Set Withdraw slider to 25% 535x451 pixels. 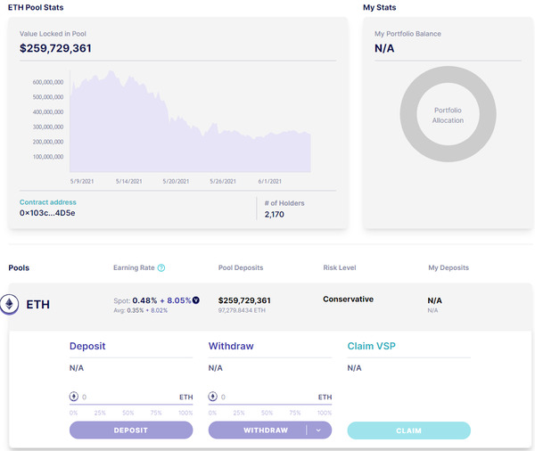pos(239,413)
